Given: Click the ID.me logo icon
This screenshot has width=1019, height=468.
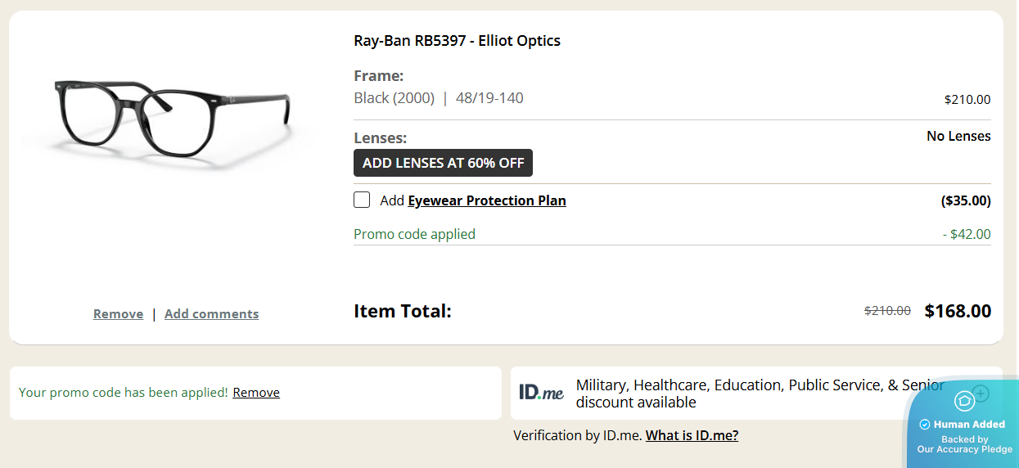Looking at the screenshot, I should click(x=541, y=393).
